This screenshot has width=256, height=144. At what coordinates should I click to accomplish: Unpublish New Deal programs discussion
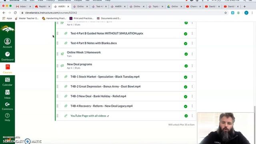186,66
